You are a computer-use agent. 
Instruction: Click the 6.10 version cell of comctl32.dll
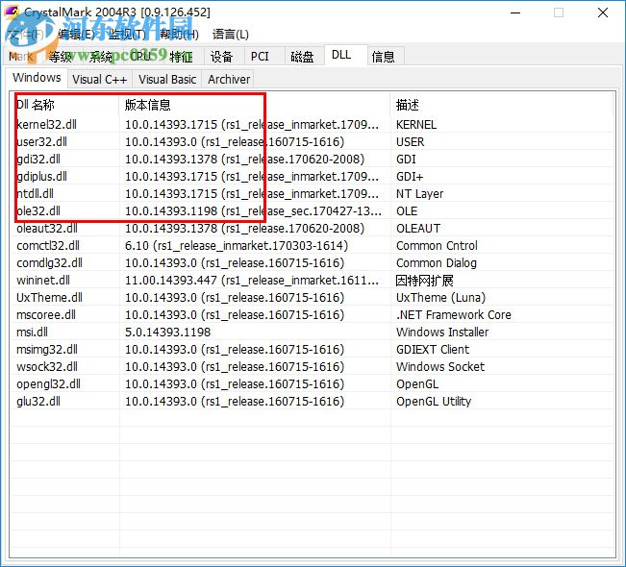click(237, 245)
